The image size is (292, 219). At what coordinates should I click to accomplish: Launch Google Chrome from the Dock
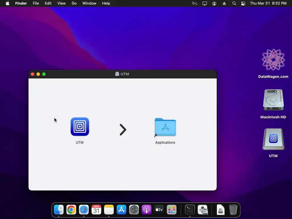[x=71, y=210]
